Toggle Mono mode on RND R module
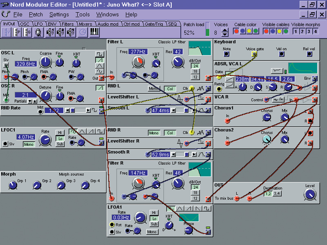 154,133
